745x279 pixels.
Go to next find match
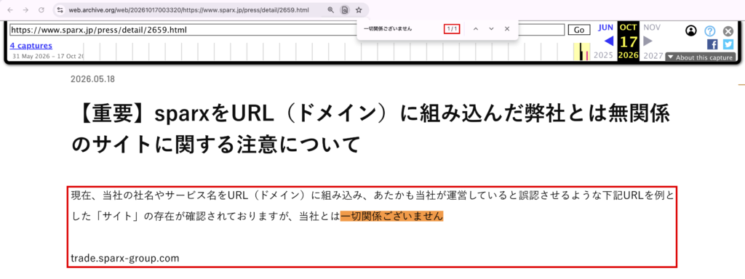click(491, 29)
